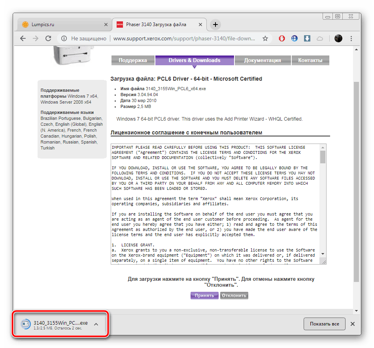Expand options for the downloading exe file
The image size is (374, 348).
tap(96, 324)
